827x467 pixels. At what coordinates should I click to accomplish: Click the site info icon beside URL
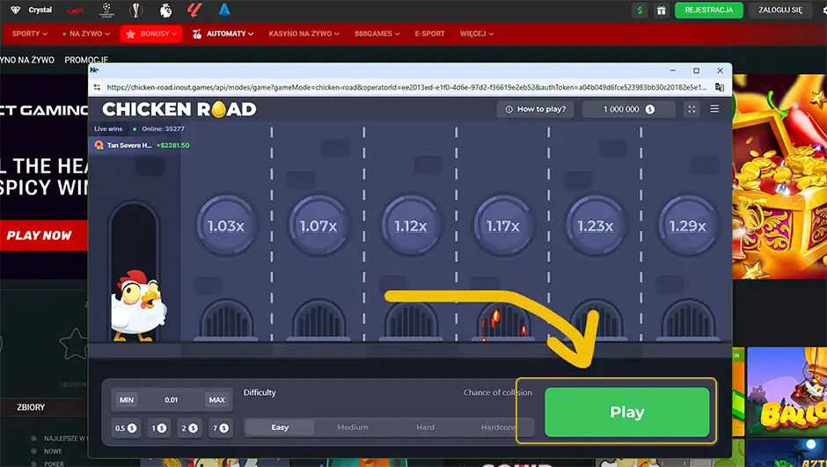(97, 87)
